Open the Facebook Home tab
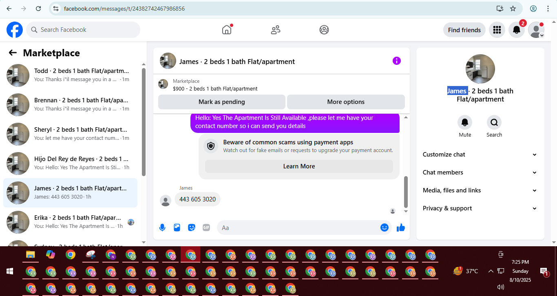 pos(227,30)
